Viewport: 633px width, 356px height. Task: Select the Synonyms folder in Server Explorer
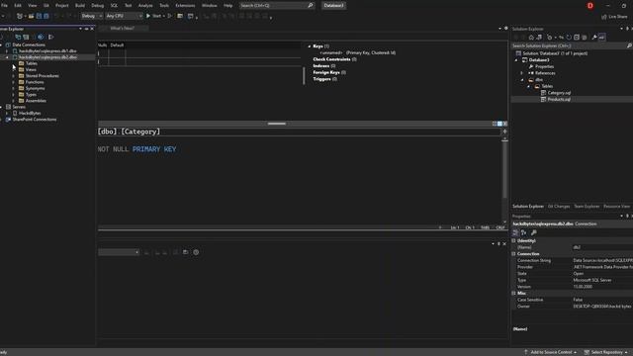point(35,88)
